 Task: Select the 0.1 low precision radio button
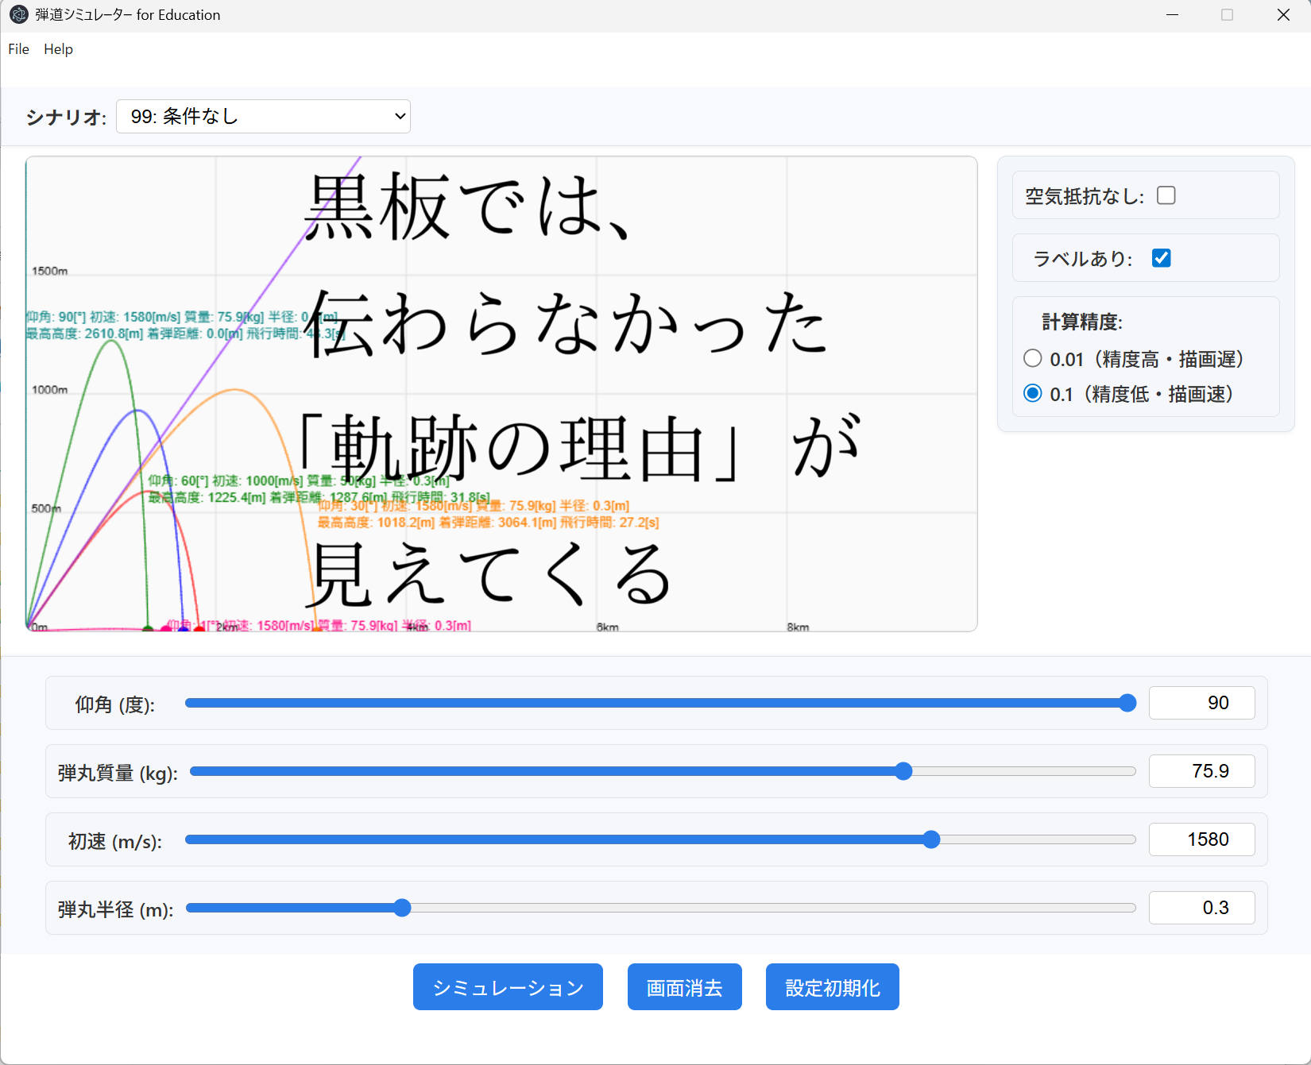1032,393
